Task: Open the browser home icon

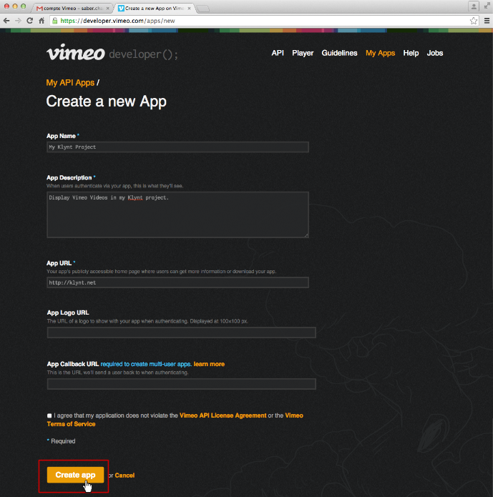Action: [42, 21]
